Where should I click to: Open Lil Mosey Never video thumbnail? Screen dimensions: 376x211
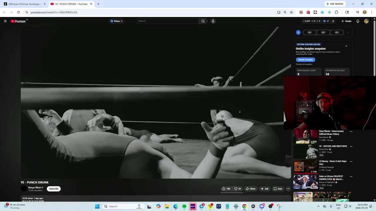[x=305, y=167]
